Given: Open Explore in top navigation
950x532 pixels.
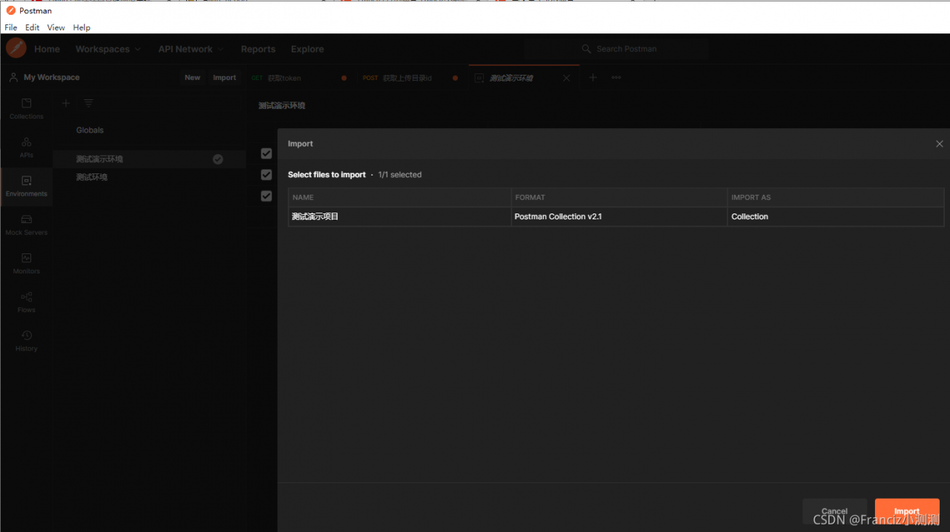Looking at the screenshot, I should tap(307, 49).
